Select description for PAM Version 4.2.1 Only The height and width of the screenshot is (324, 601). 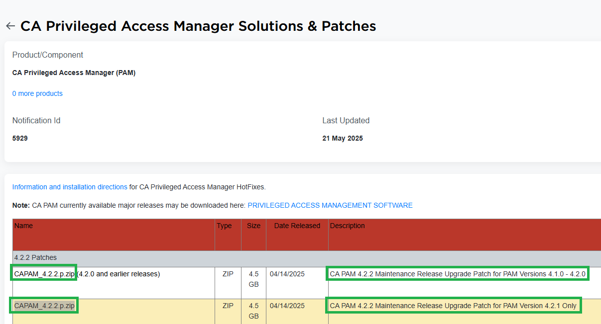click(453, 306)
